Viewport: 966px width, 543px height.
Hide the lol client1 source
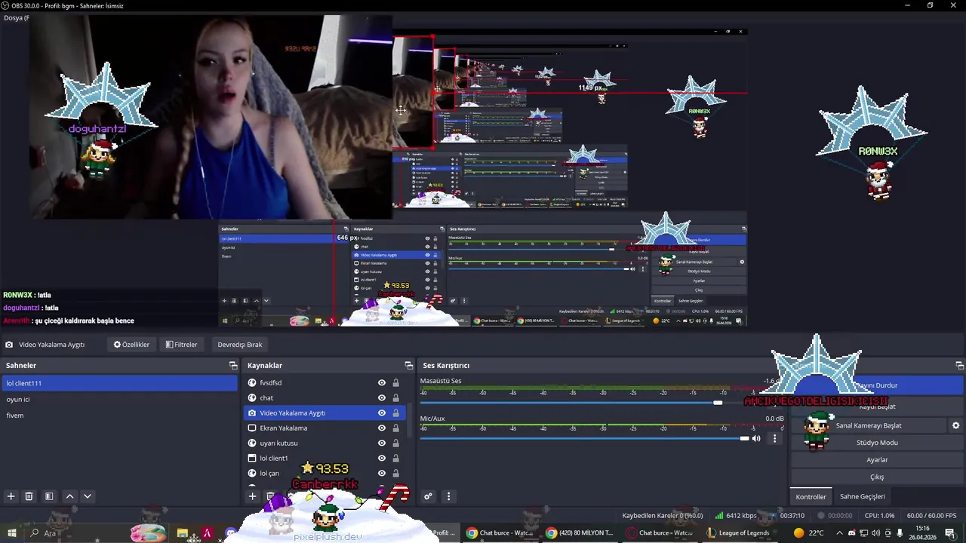pyautogui.click(x=382, y=458)
